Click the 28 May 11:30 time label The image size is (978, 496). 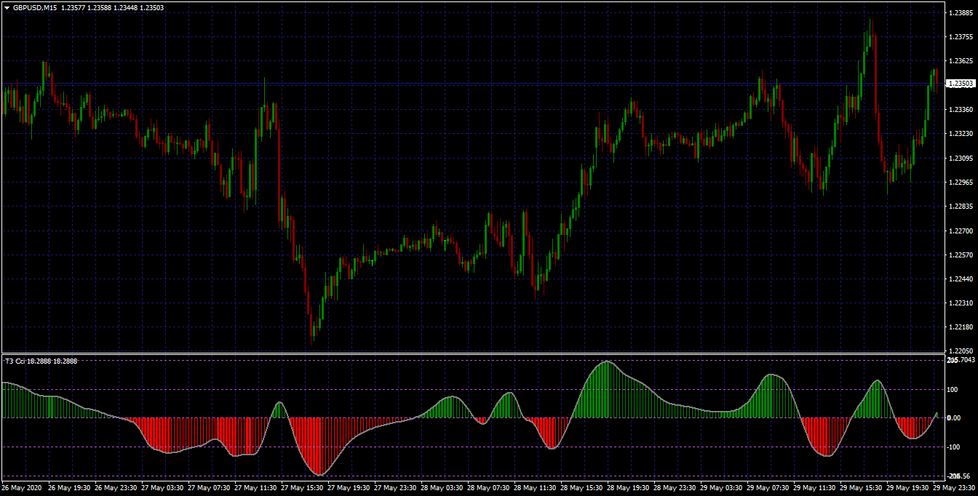pyautogui.click(x=538, y=488)
